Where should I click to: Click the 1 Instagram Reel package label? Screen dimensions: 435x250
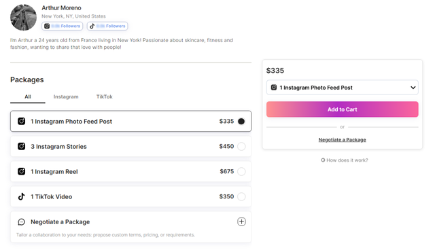pos(54,172)
